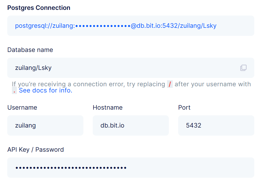Image resolution: width=267 pixels, height=186 pixels.
Task: Select the Username label
Action: coord(22,107)
